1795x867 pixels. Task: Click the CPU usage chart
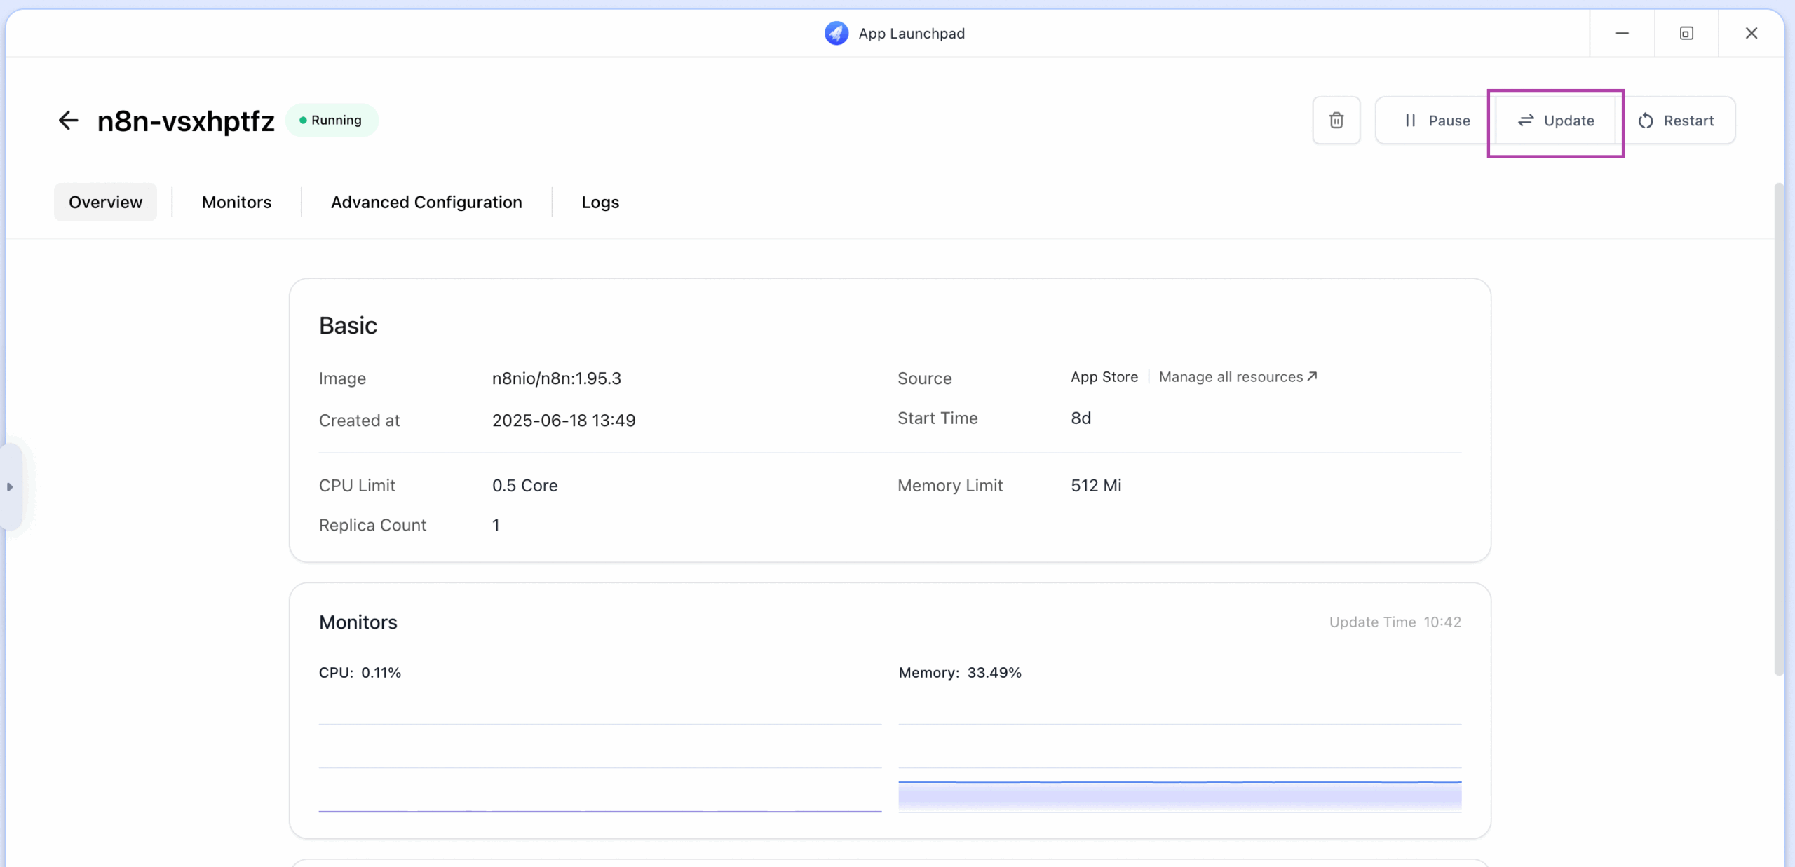(600, 768)
